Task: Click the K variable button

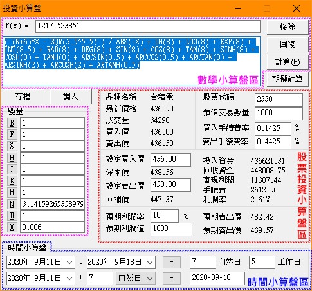Action: point(12,181)
